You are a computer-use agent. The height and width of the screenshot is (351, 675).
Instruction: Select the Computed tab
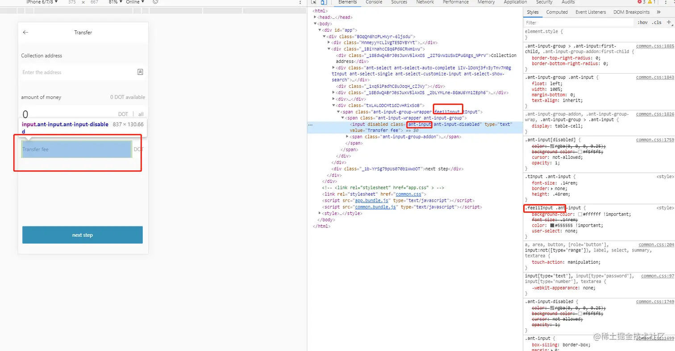tap(557, 12)
